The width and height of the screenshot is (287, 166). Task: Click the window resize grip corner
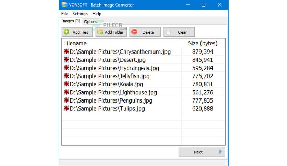click(226, 164)
